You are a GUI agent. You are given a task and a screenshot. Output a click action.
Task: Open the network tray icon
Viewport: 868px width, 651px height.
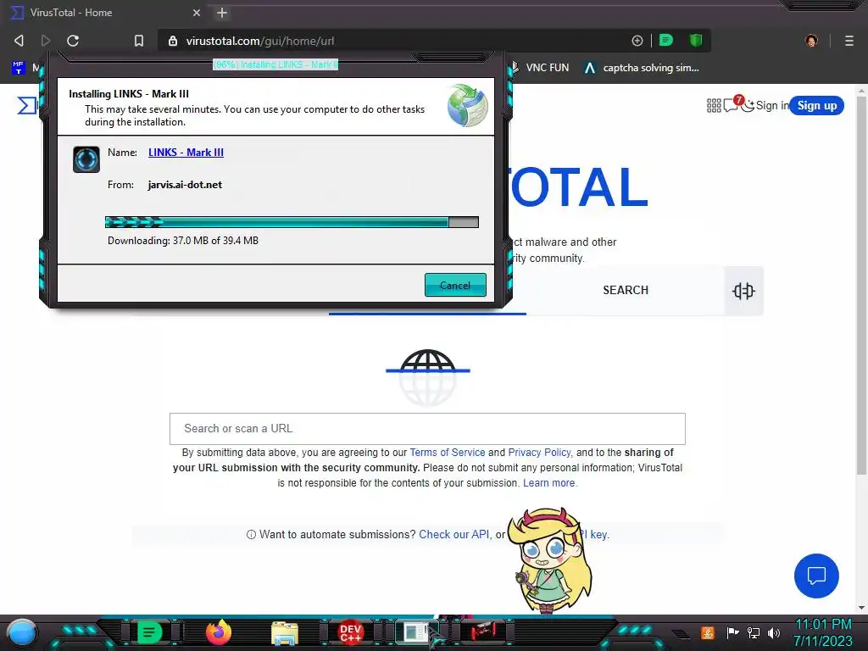click(x=754, y=632)
